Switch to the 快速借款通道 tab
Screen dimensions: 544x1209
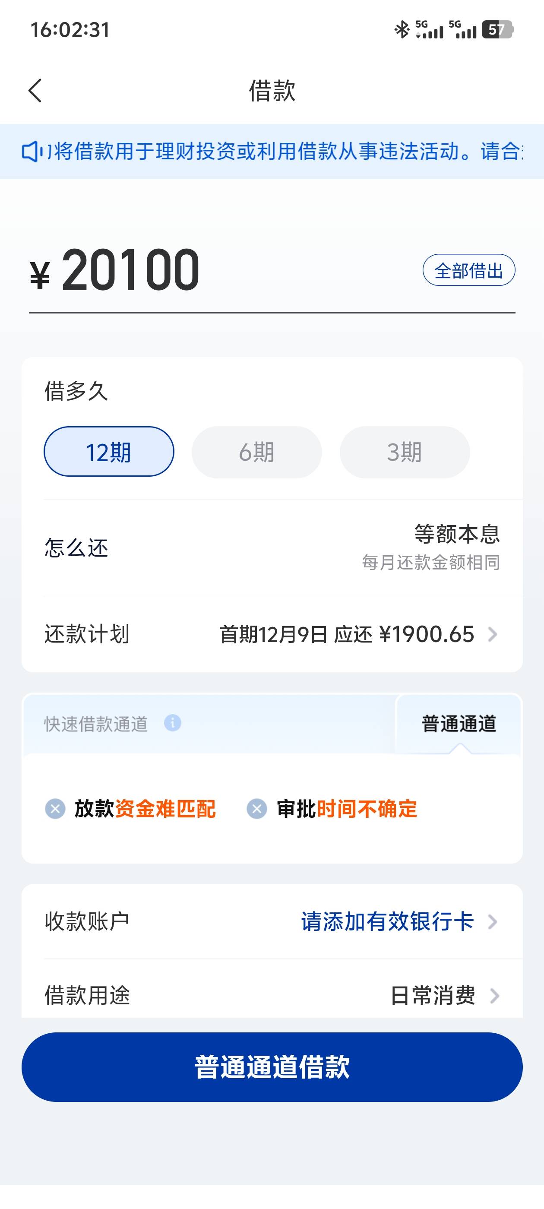96,724
